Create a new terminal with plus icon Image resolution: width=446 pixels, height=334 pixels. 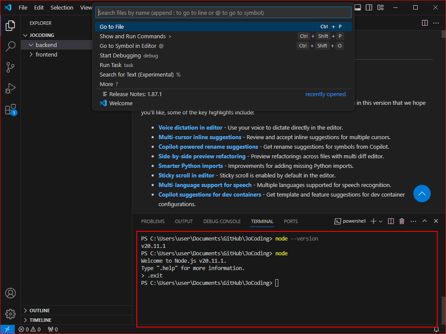point(373,221)
